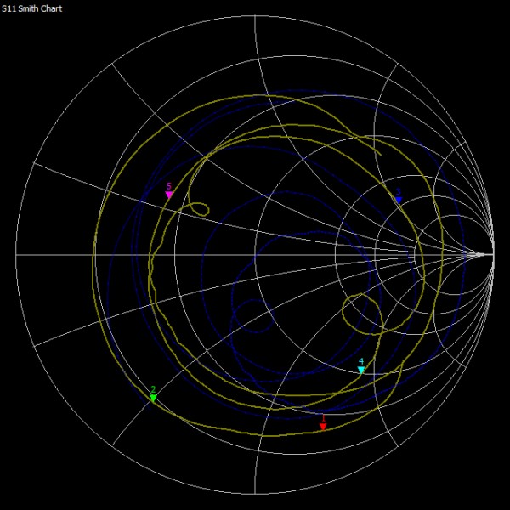
Task: Select red marker 1 on the trace
Action: click(x=323, y=427)
